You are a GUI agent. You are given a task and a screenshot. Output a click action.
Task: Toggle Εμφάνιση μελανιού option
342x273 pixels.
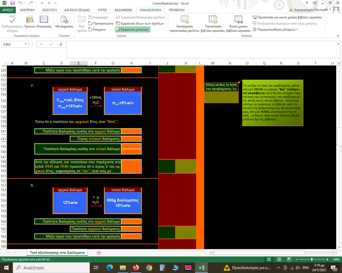(x=133, y=30)
